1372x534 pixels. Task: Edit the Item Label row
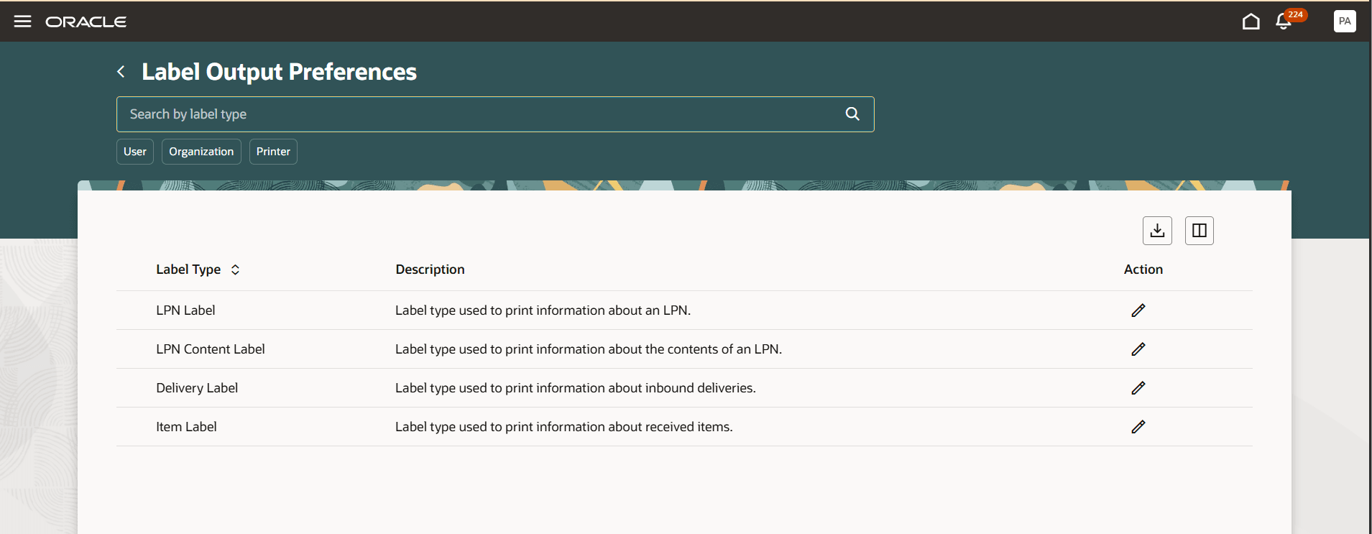click(1138, 427)
